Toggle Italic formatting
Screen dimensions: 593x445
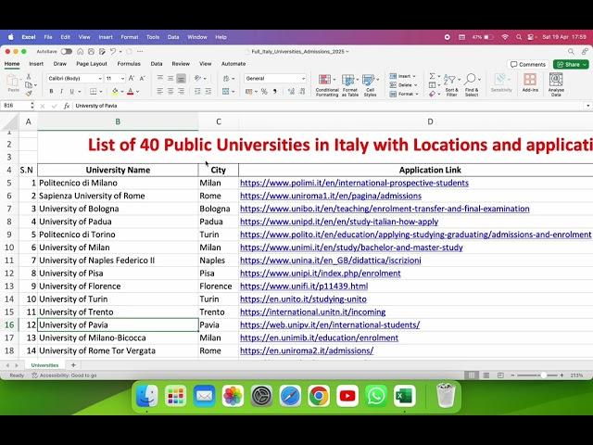coord(61,91)
